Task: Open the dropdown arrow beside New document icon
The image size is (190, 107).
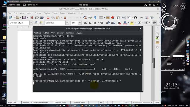Action: pyautogui.click(x=14, y=18)
